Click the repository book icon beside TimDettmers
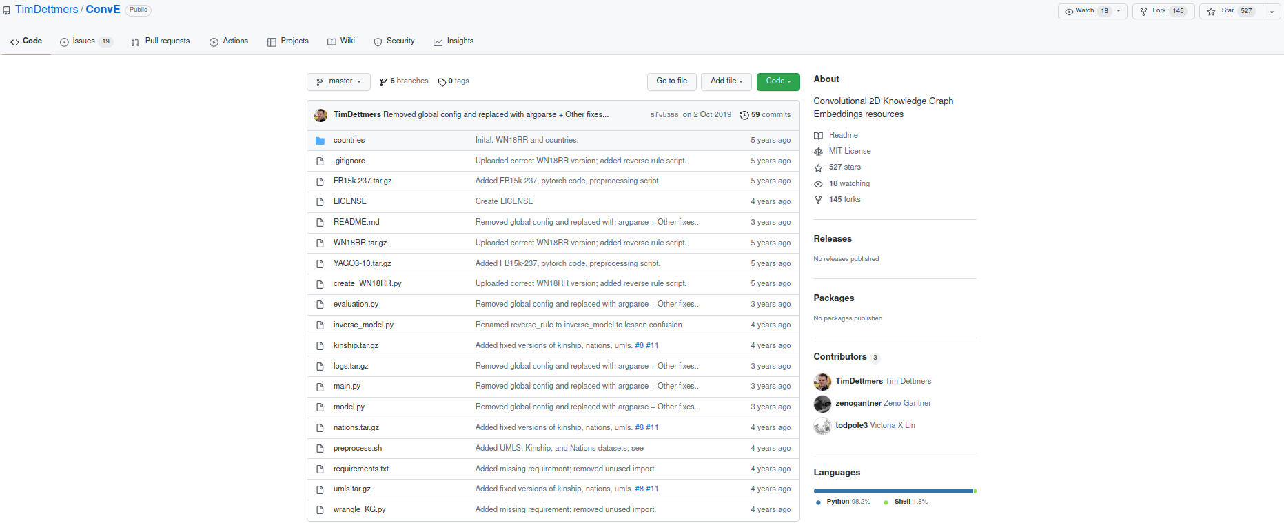This screenshot has height=523, width=1284. pos(6,10)
